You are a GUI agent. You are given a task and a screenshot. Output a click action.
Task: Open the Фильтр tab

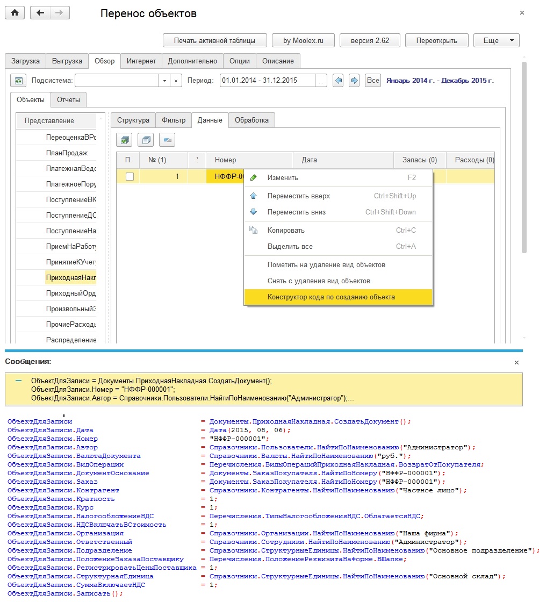click(174, 120)
